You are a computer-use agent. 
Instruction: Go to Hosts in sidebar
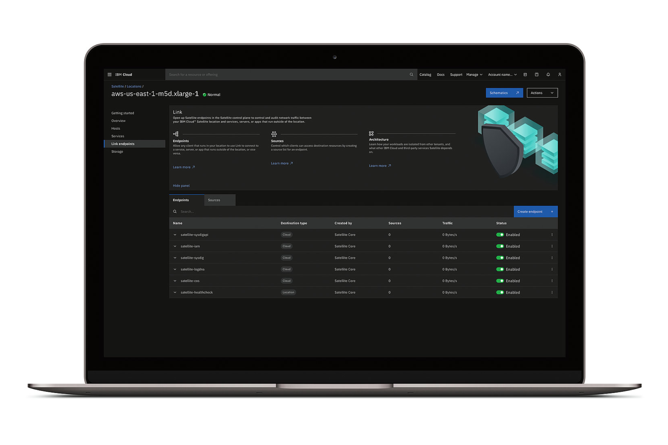(x=116, y=128)
